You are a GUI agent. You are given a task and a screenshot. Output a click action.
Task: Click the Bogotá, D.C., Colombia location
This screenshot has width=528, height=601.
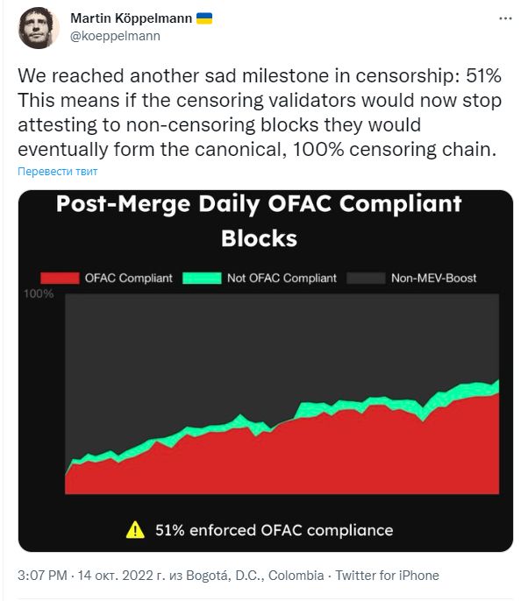[255, 576]
